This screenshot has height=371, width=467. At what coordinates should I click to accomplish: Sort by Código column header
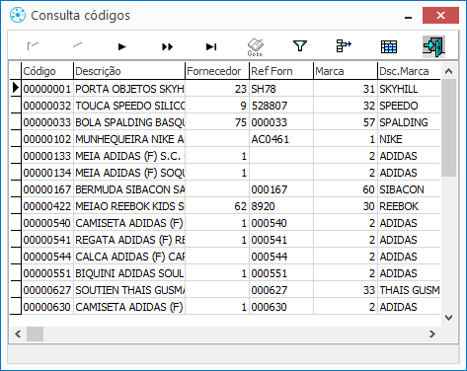point(47,71)
